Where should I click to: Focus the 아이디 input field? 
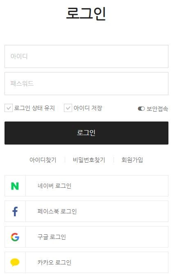coord(86,56)
